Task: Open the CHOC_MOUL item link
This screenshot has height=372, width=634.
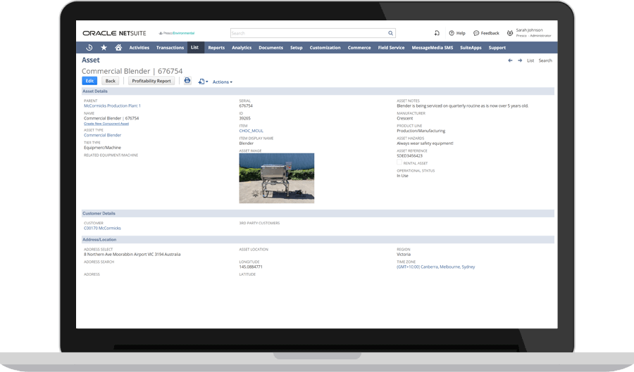Action: (x=251, y=131)
